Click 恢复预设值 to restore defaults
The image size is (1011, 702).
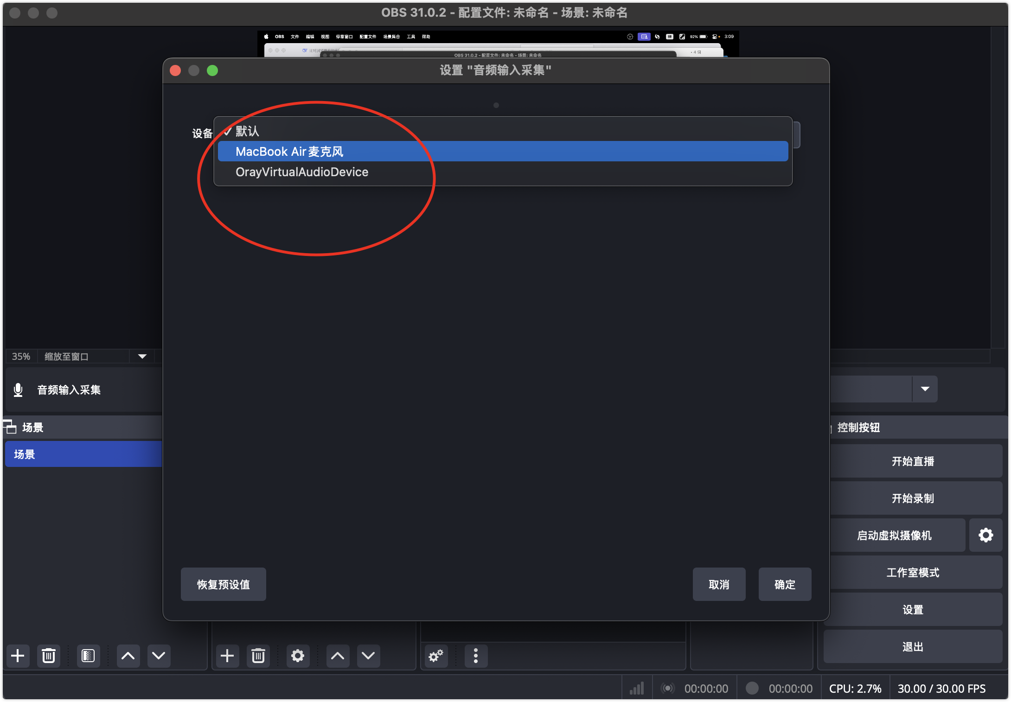click(224, 584)
